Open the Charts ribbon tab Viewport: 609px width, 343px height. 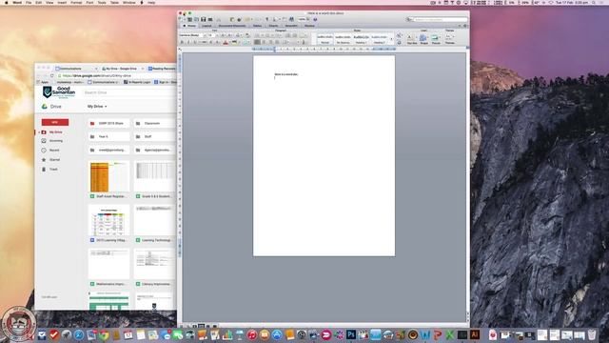[x=273, y=26]
